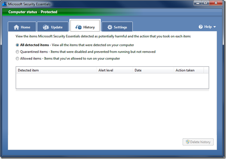
Task: Sort by Date column header
Action: [153, 70]
